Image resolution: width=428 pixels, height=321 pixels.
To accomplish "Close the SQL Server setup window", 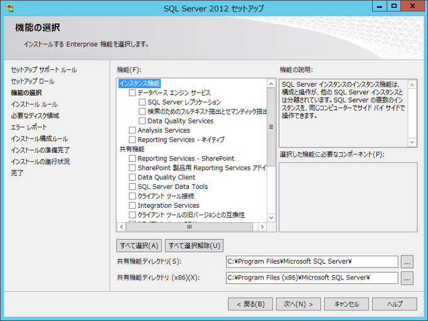I will coord(412,6).
